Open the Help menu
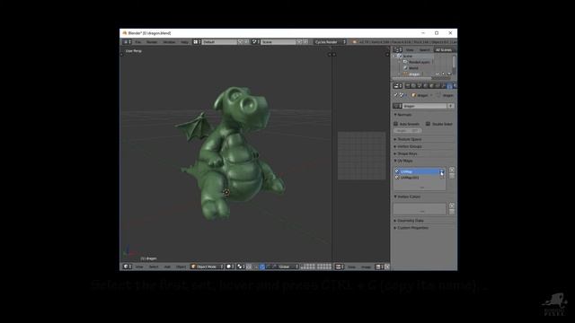575x323 pixels. click(x=184, y=42)
